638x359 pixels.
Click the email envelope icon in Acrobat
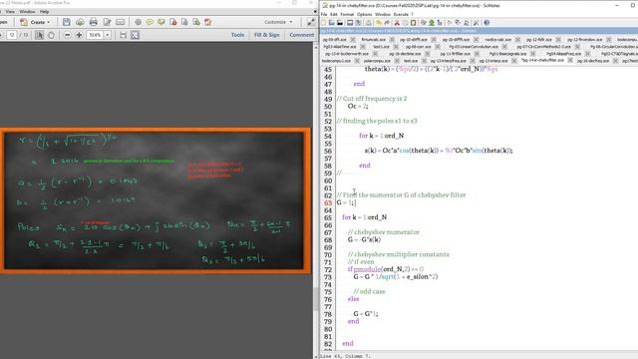[120, 22]
